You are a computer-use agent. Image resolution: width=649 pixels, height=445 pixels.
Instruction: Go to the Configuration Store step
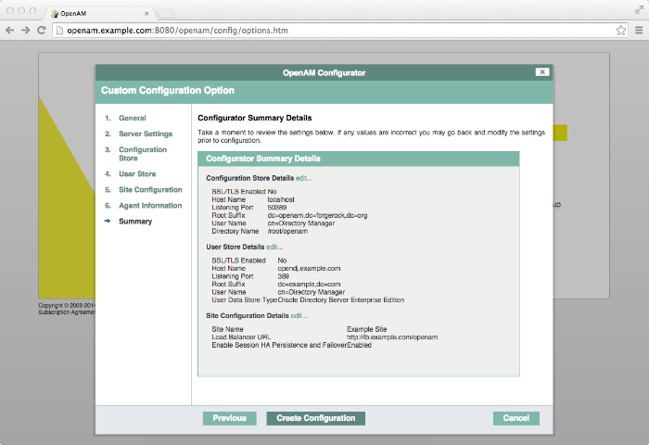click(143, 154)
